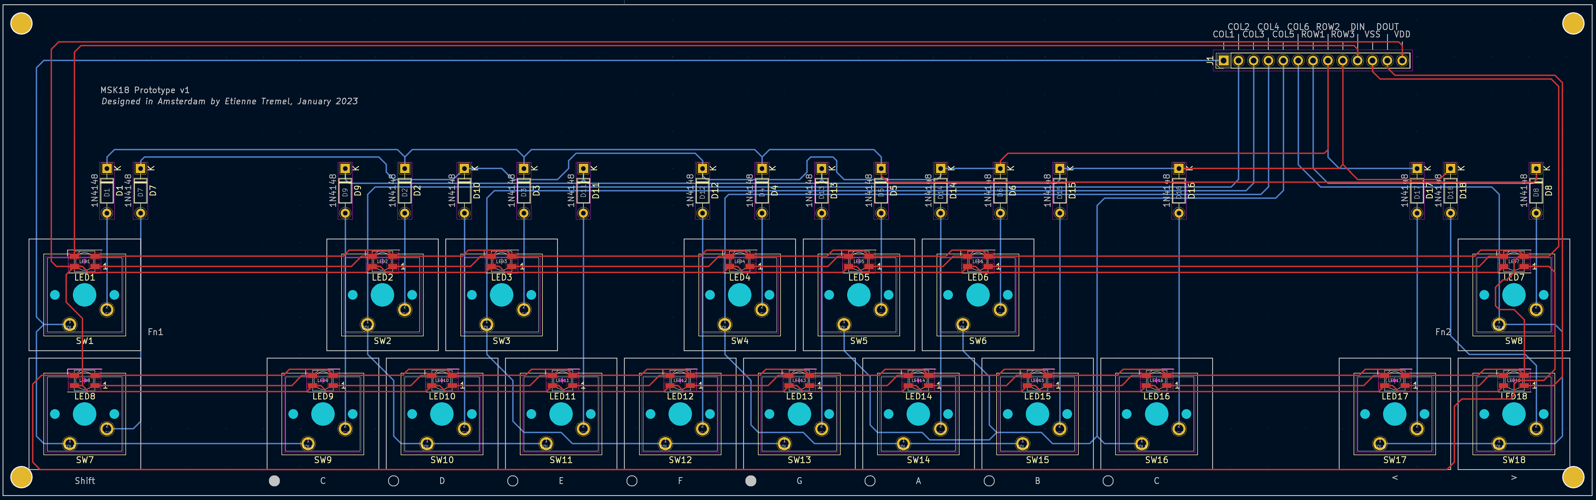Click the top-left yellow mounting hole
The image size is (1596, 500).
point(22,23)
